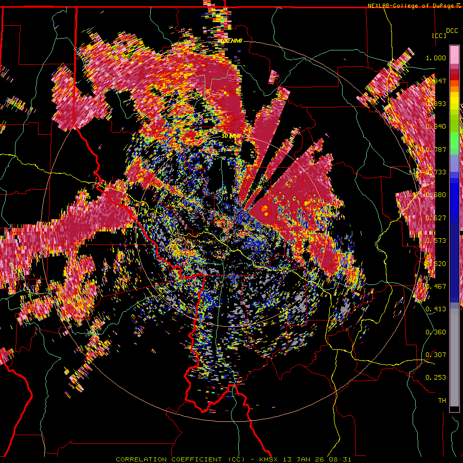Click the 0.520 color scale value
This screenshot has height=463, width=463.
point(436,264)
